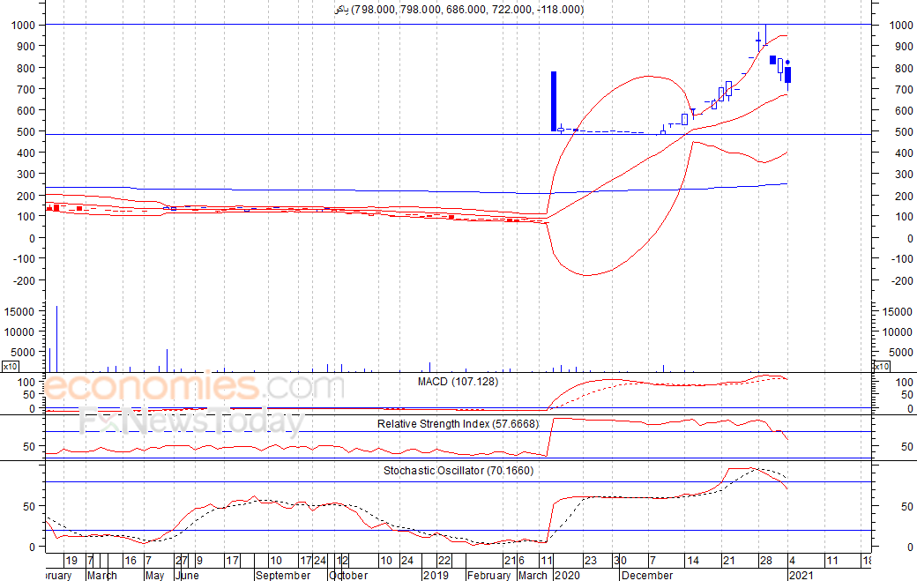
Task: Click the date tick labeled 23
Action: tap(591, 561)
